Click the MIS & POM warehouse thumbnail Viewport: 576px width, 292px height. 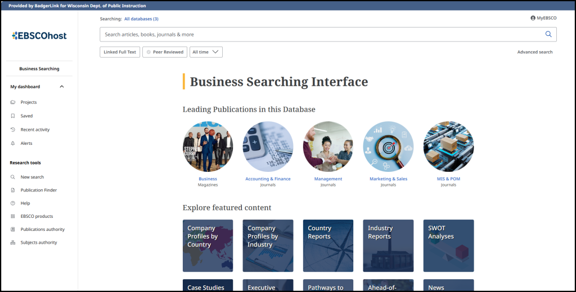[x=448, y=147]
